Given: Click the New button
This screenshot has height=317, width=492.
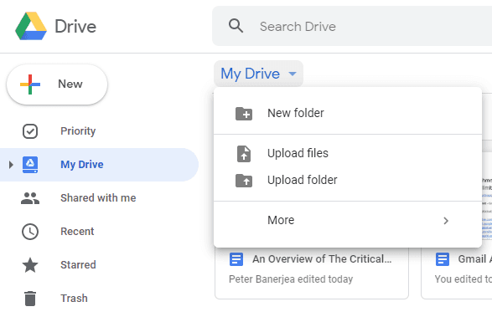Looking at the screenshot, I should pyautogui.click(x=57, y=84).
